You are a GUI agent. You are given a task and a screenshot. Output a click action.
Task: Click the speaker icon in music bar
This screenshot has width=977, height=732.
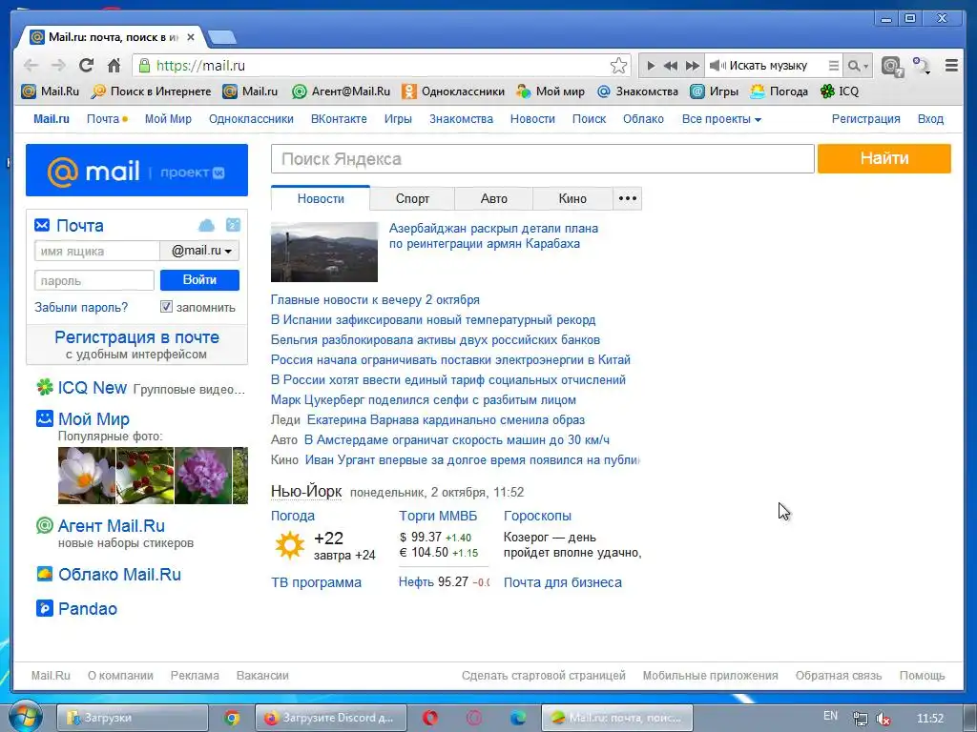[x=717, y=66]
